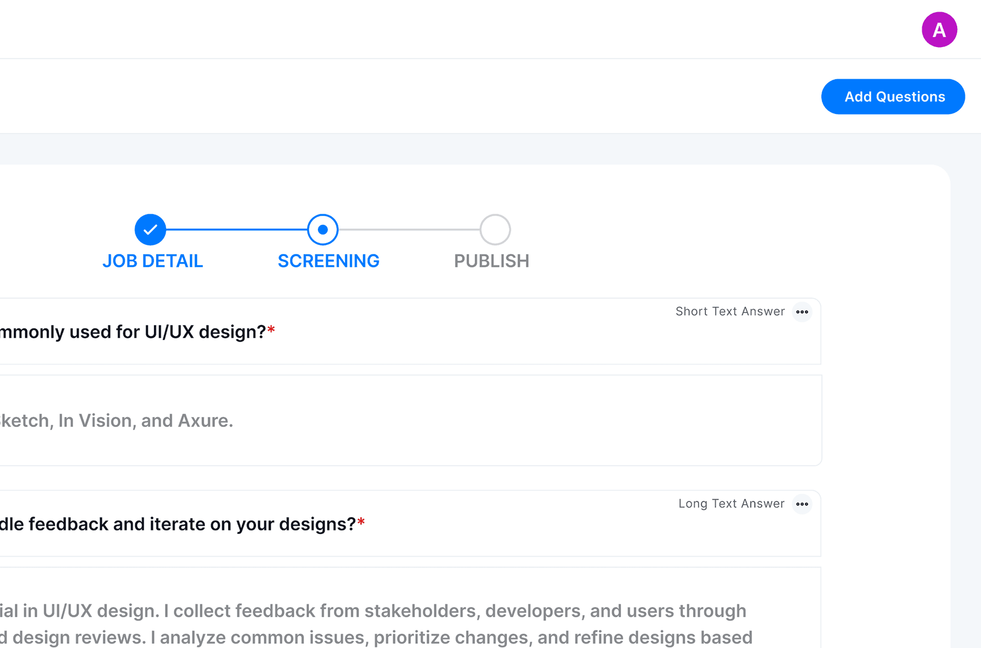This screenshot has width=981, height=648.
Task: Select the UI/UX design tools question title
Action: [137, 332]
